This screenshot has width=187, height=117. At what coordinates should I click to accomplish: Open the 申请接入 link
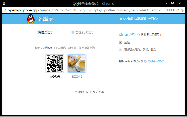[154, 19]
